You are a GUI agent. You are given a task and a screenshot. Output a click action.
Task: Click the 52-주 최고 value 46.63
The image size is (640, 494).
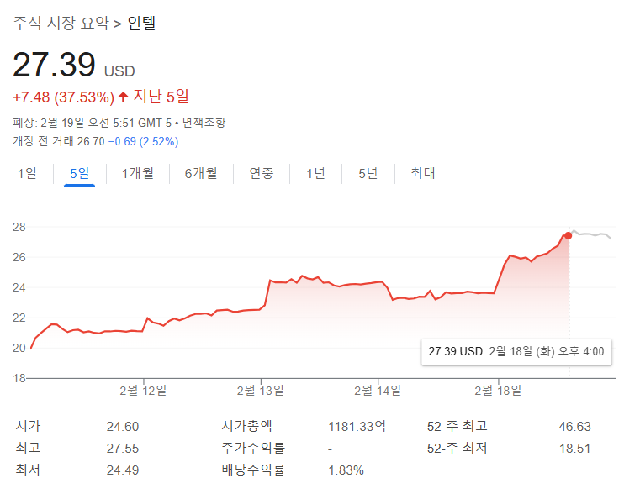tap(574, 426)
